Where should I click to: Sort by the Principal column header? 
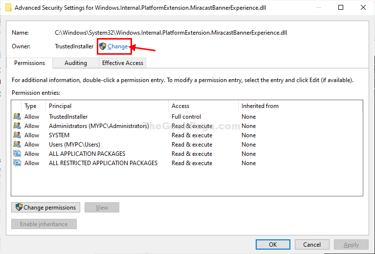107,106
